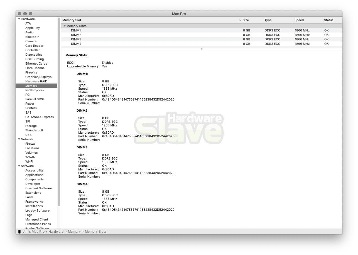Select Bluetooth in the sidebar

32,37
